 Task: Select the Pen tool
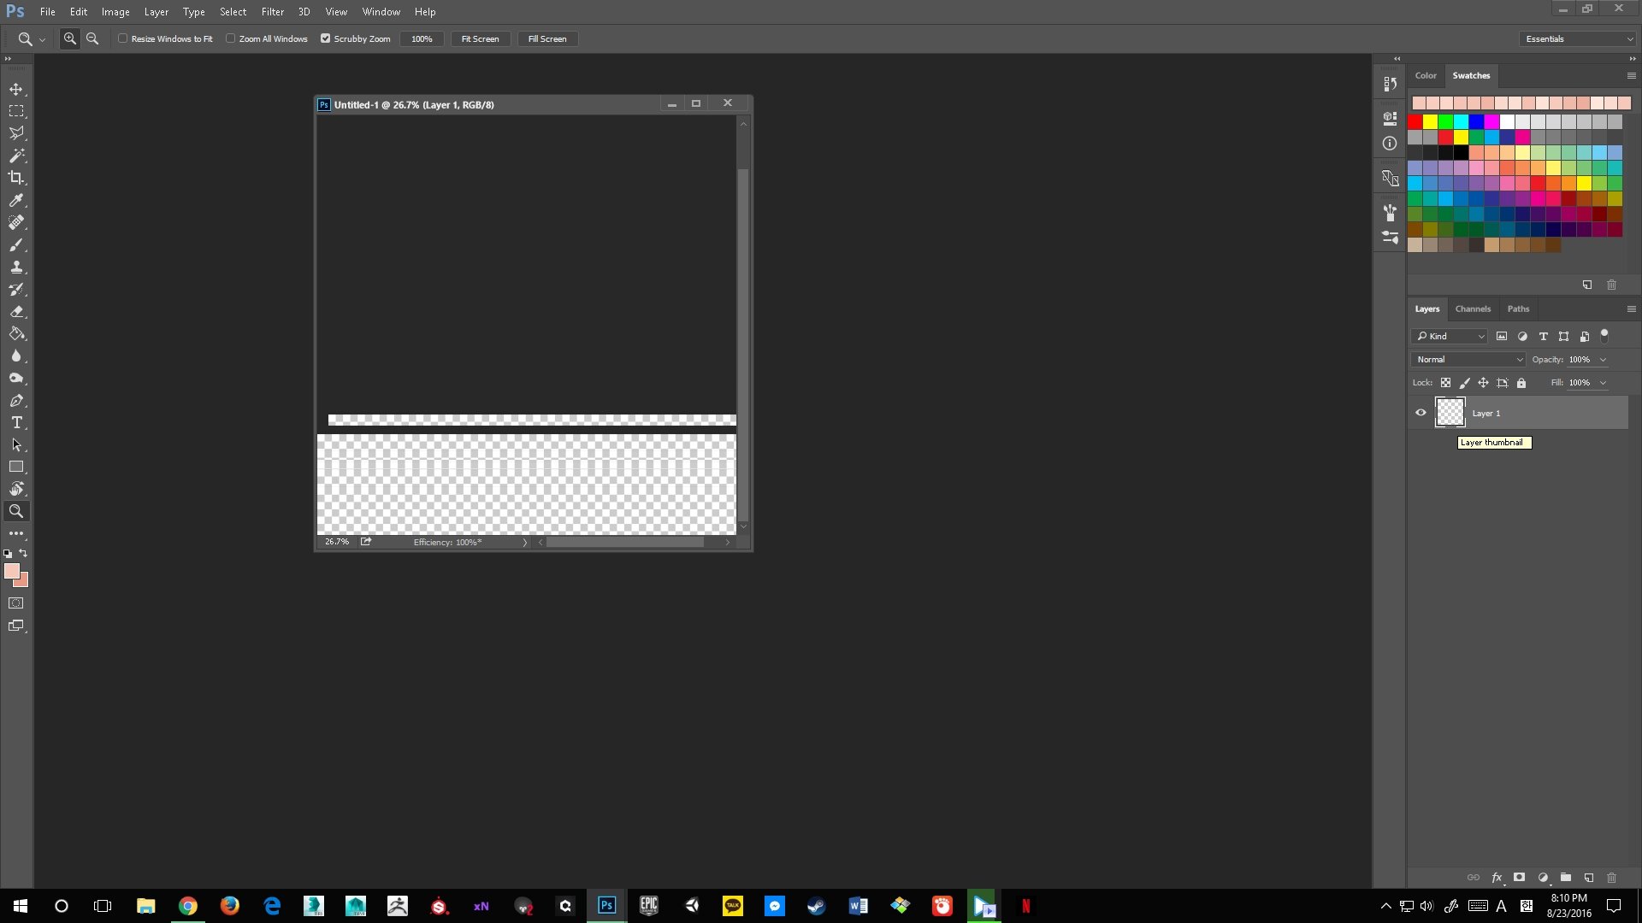(x=16, y=400)
